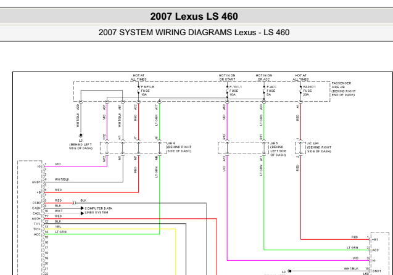Click the A1 terminal label below RADIO 1 fuse

pos(297,107)
